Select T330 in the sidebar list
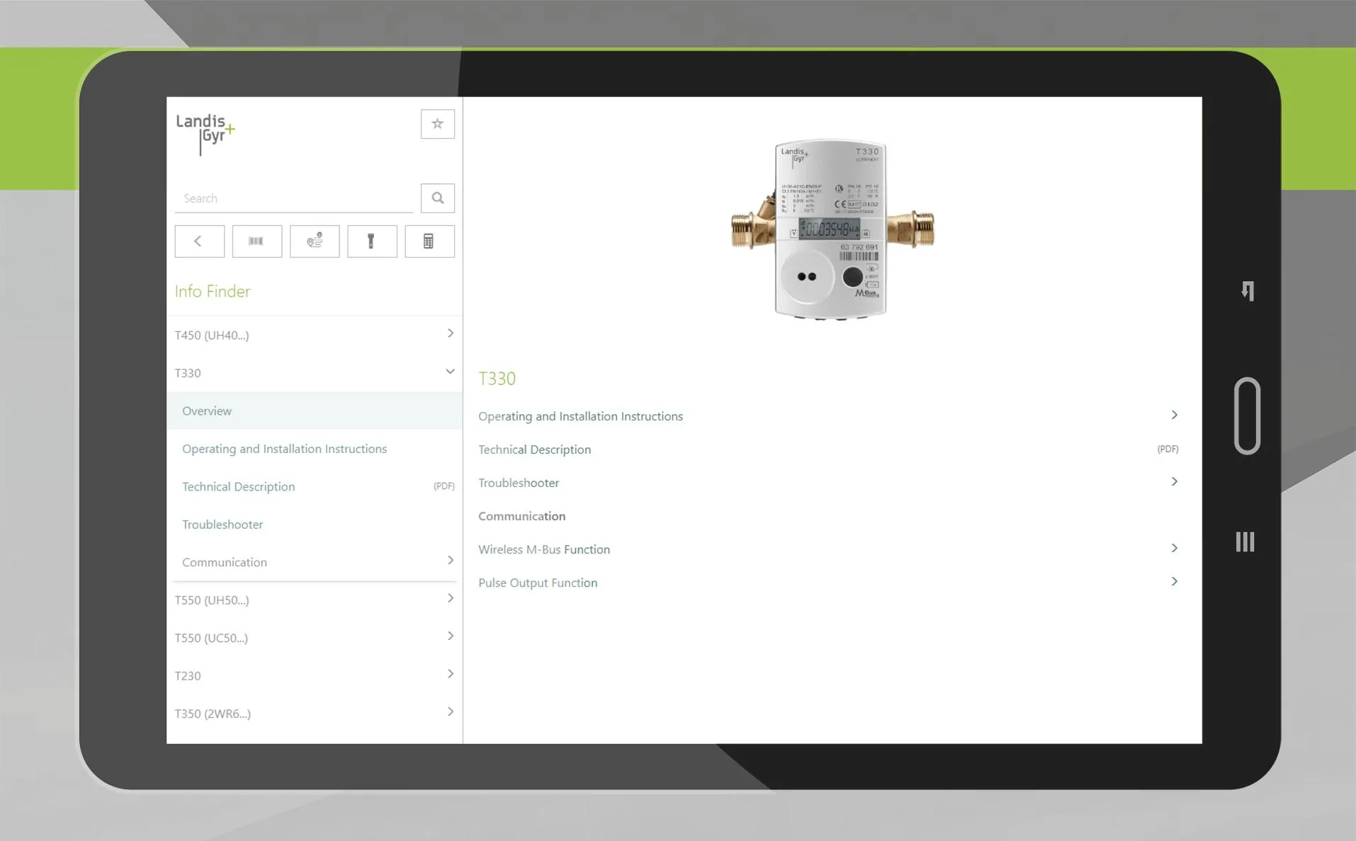Image resolution: width=1356 pixels, height=841 pixels. (315, 373)
